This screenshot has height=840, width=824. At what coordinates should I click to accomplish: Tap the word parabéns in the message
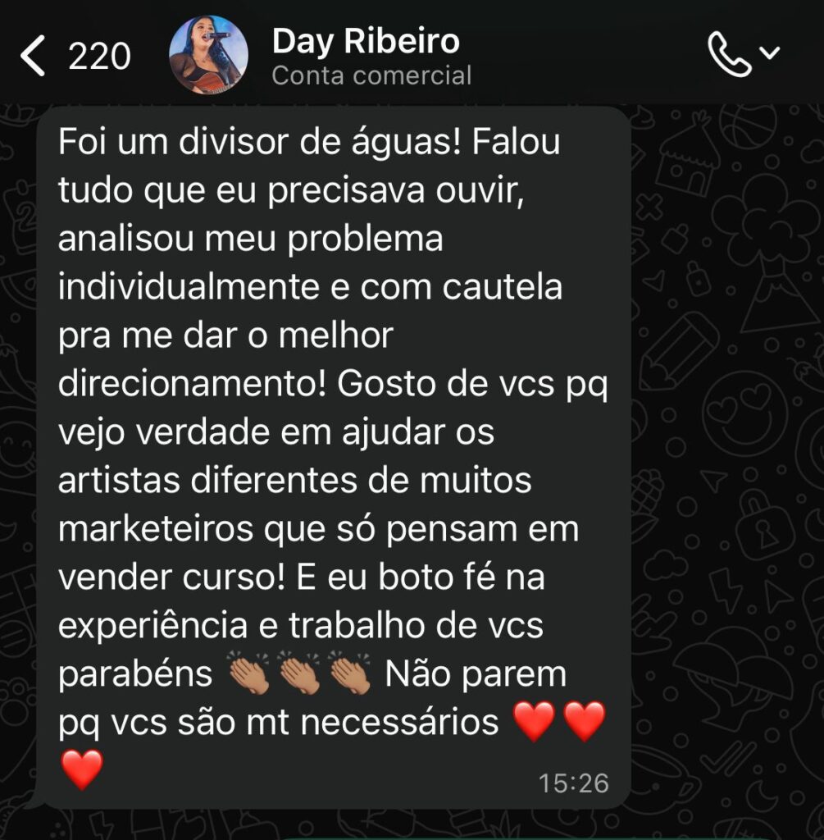[135, 674]
